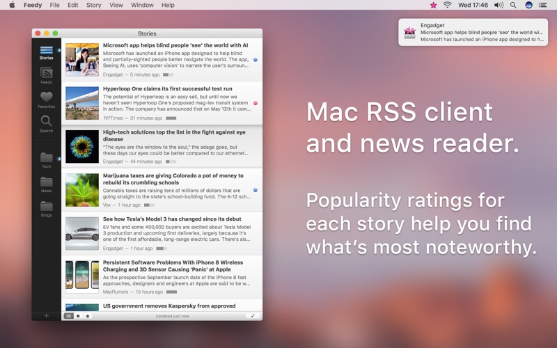Click 'MacRumors — 15 hours ago' source text
This screenshot has width=557, height=348.
133,292
